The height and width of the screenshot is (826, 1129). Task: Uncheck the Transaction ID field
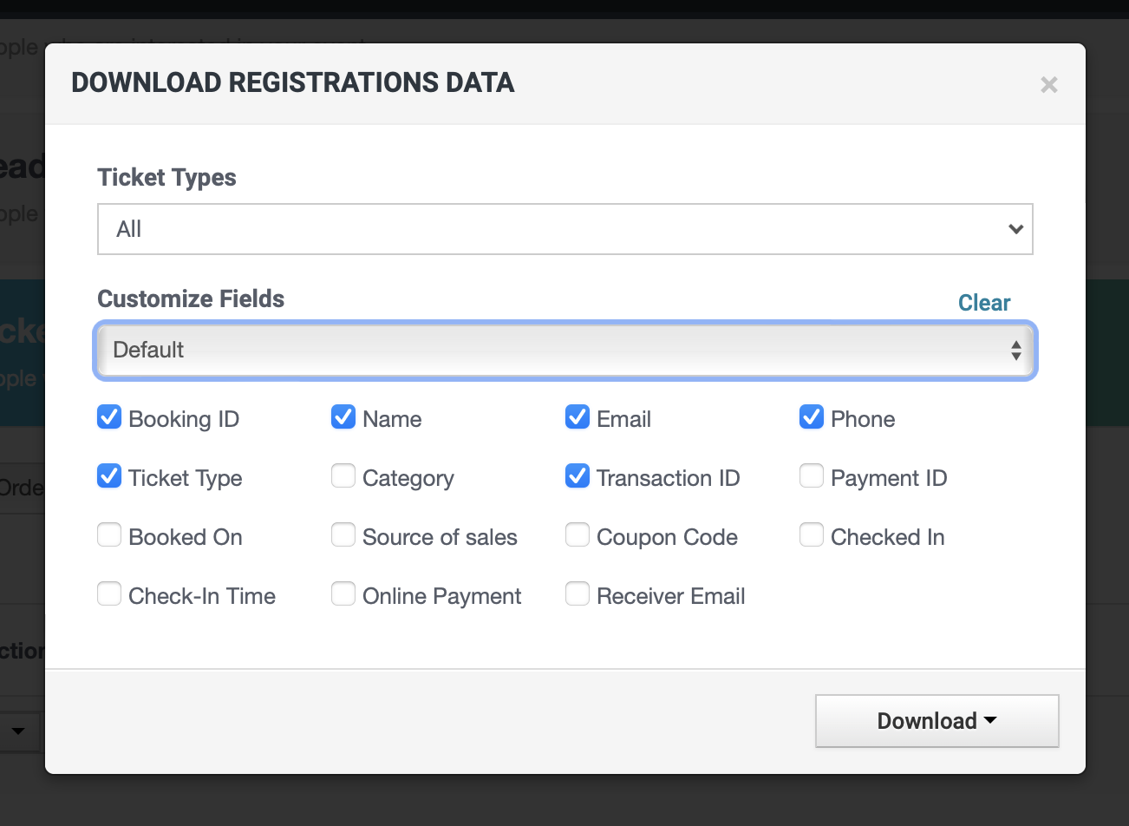coord(578,475)
